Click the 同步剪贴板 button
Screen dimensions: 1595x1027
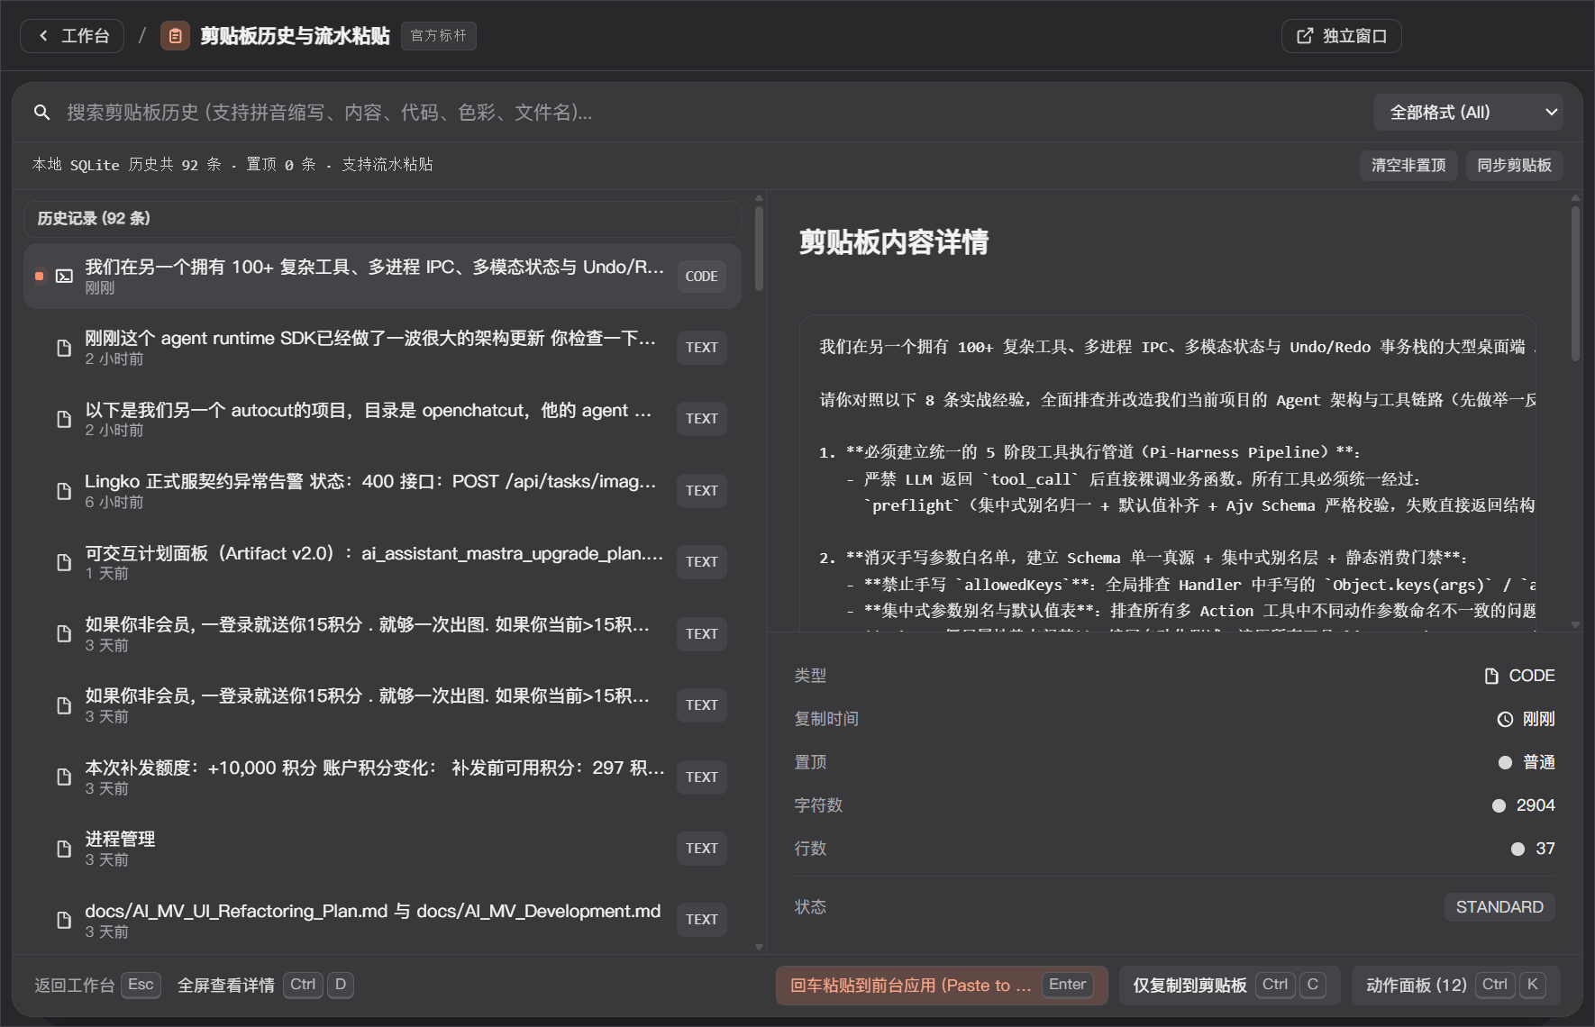(1515, 165)
